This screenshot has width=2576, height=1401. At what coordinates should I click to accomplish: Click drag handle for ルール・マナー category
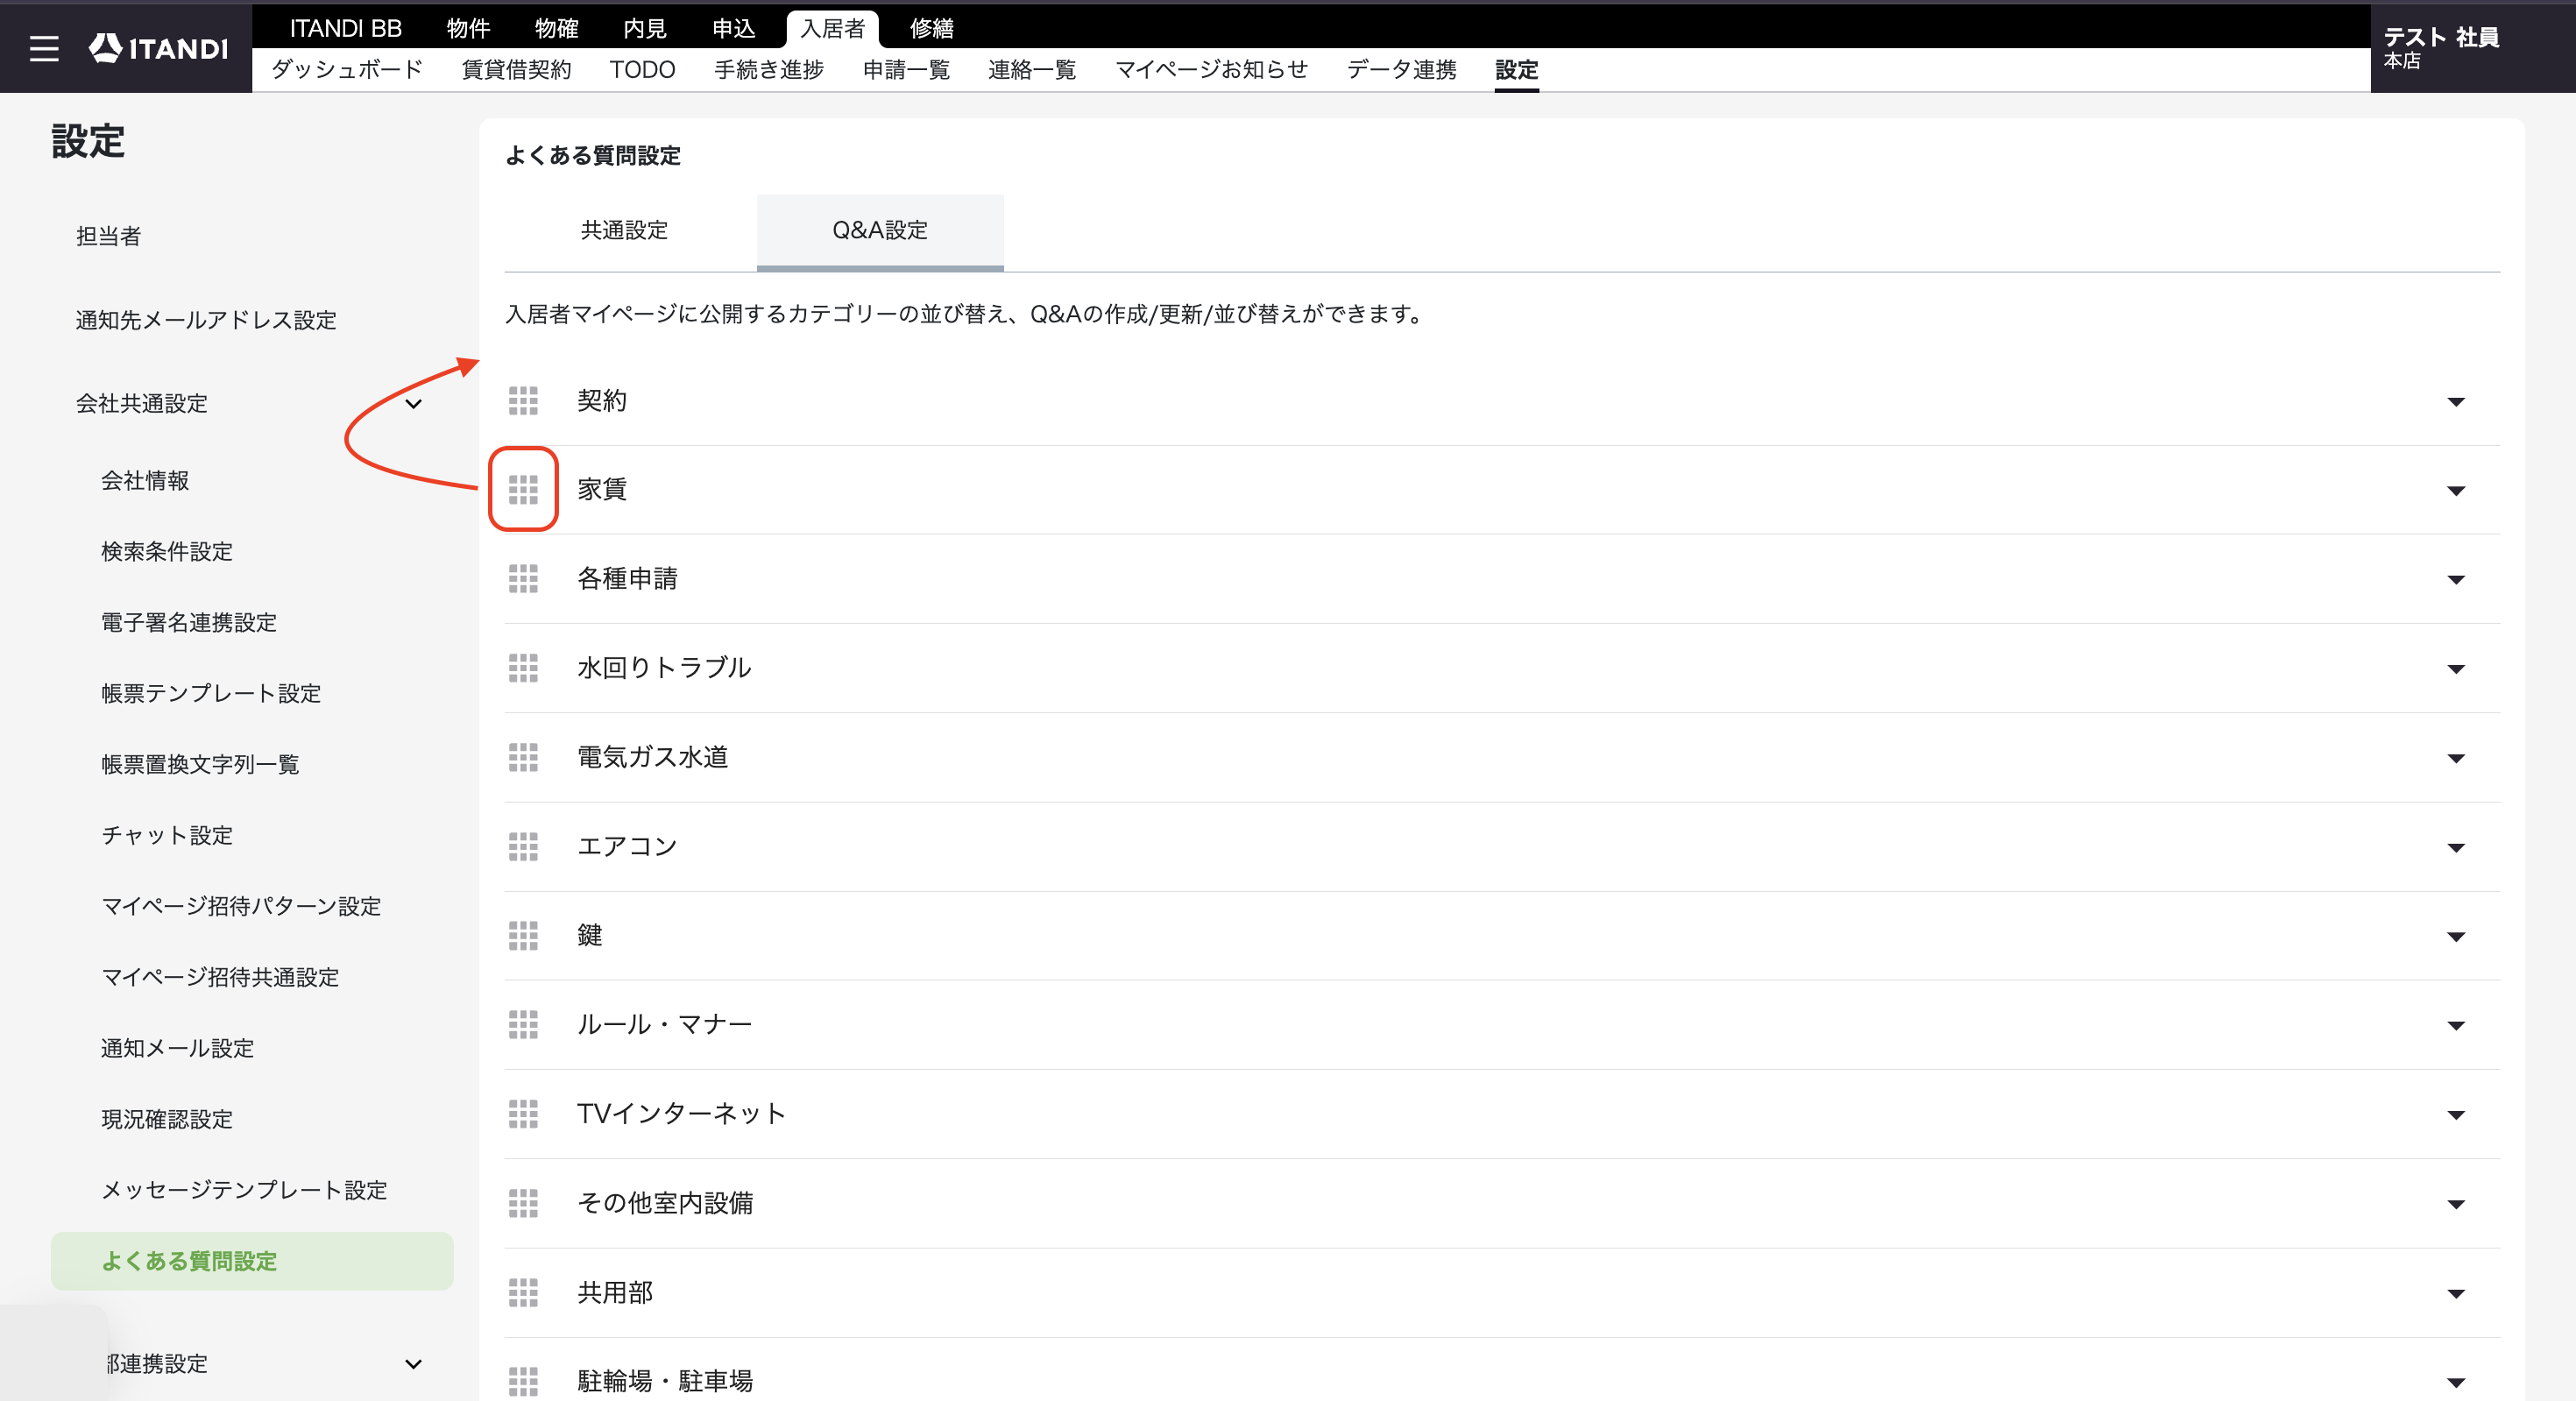coord(523,1025)
